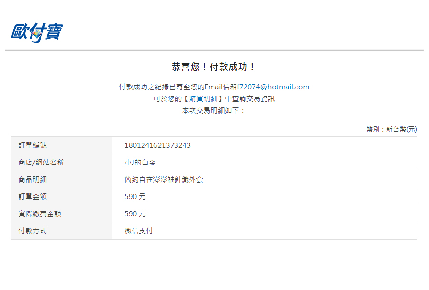429x290 pixels.
Task: Click order number 1801241621373243
Action: tap(157, 145)
